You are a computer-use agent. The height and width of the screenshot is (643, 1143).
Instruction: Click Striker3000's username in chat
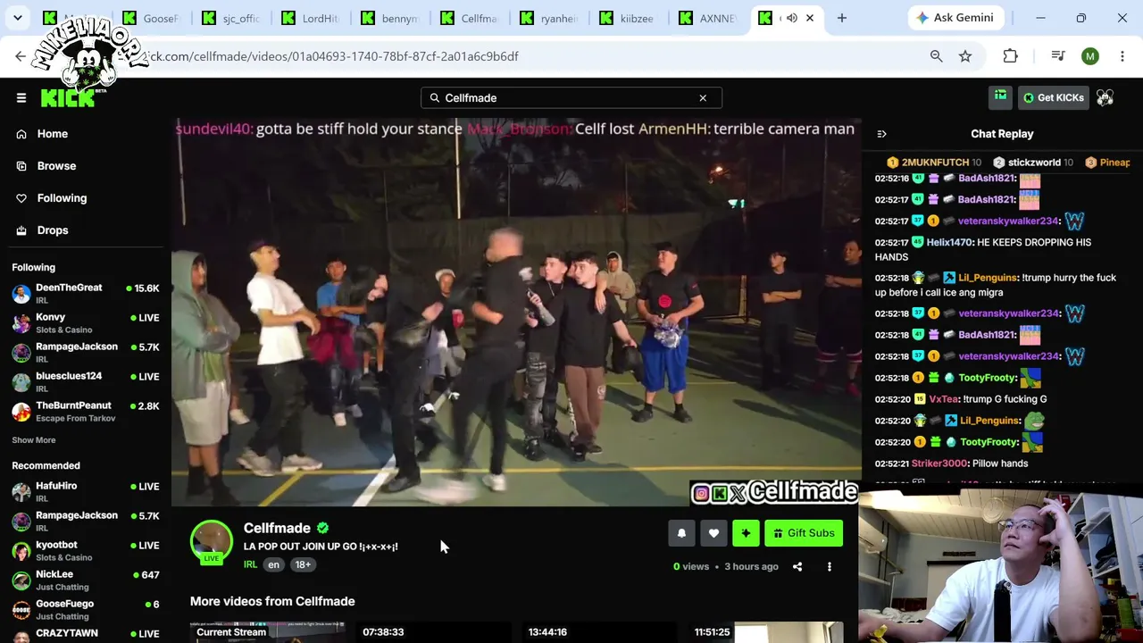point(939,463)
